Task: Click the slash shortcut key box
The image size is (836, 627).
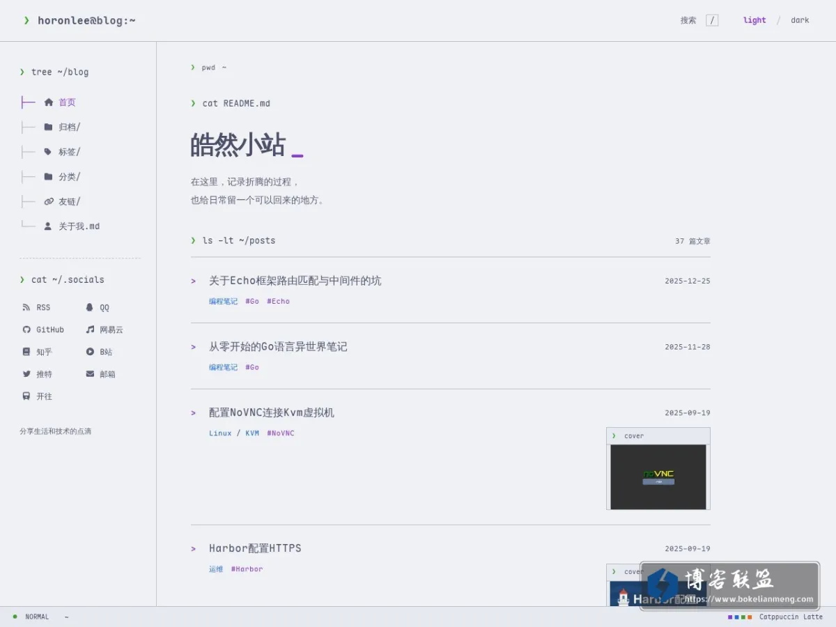Action: 712,20
